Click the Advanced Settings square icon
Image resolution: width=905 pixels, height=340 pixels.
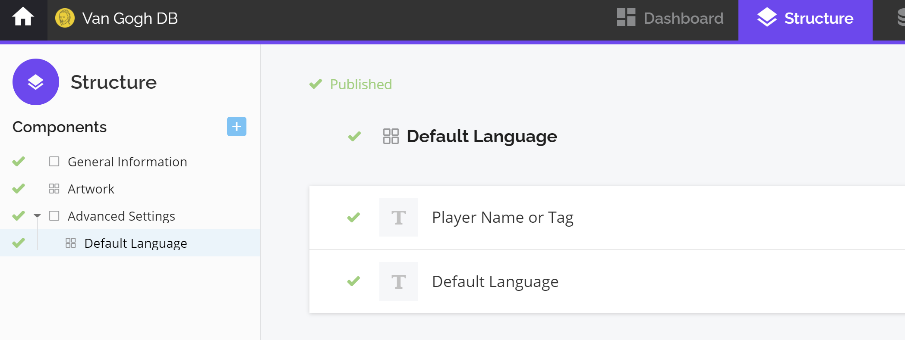[54, 215]
